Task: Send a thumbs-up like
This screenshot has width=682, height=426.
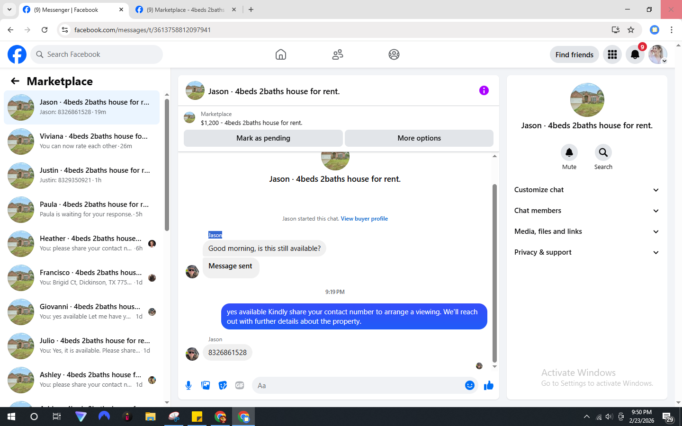Action: pyautogui.click(x=489, y=385)
